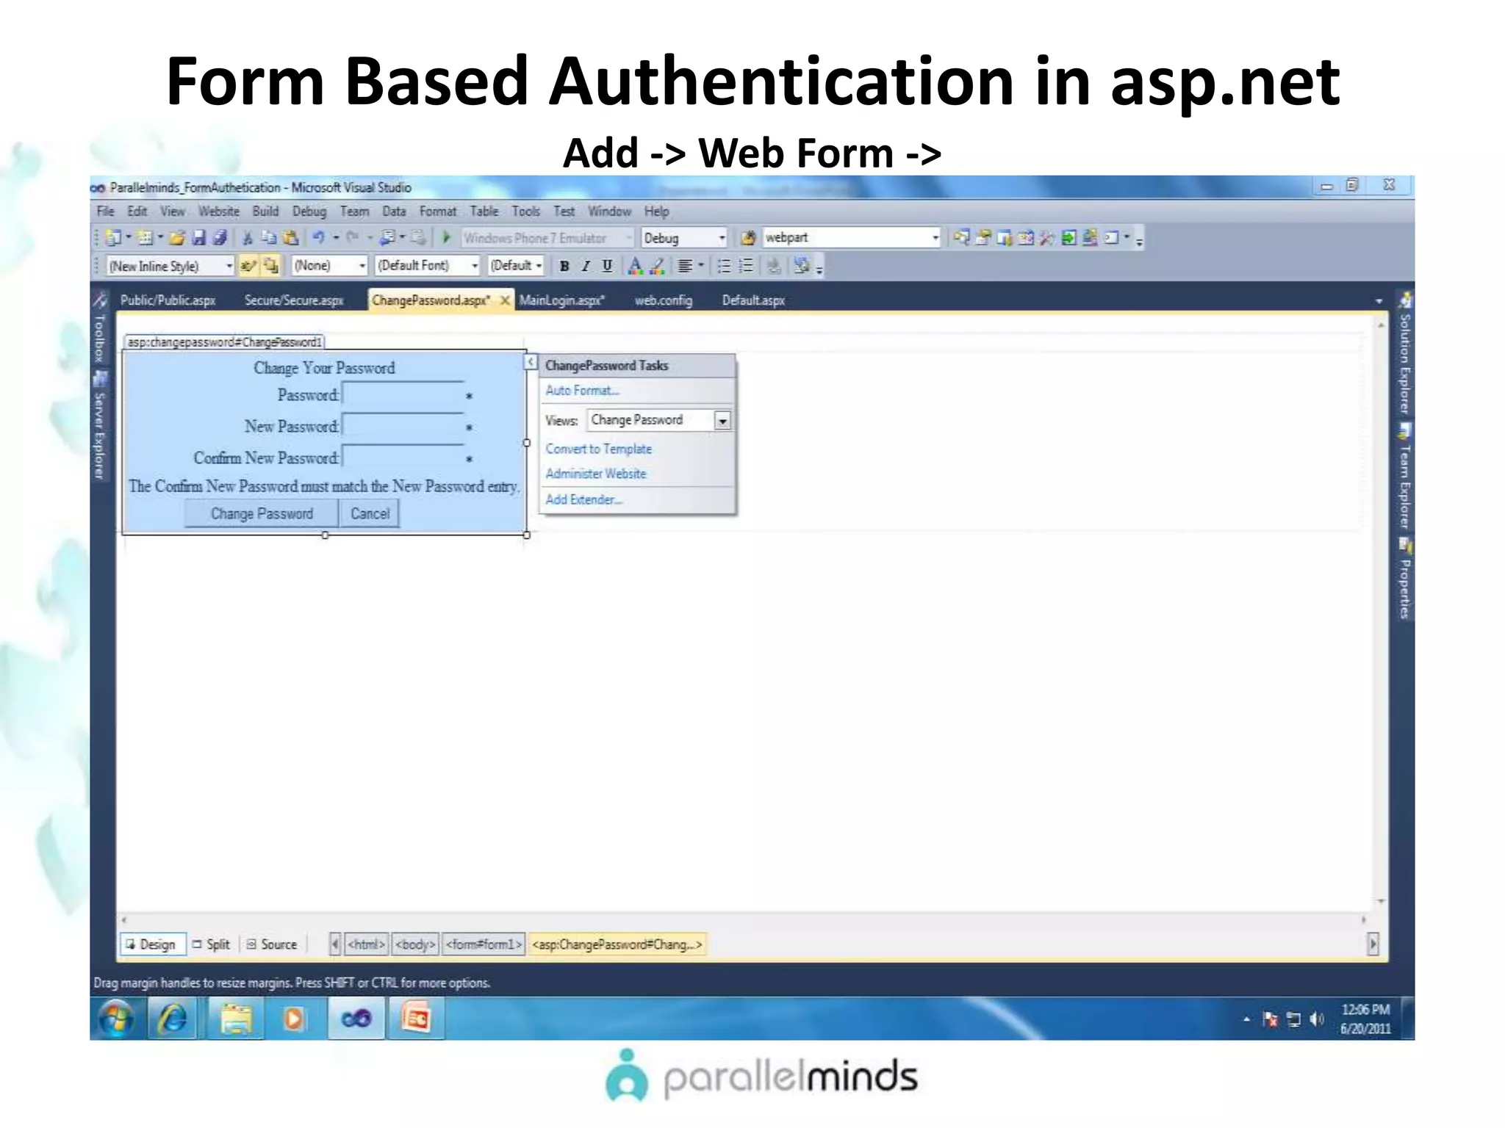Click the New Password input field
The height and width of the screenshot is (1128, 1505).
[x=403, y=425]
